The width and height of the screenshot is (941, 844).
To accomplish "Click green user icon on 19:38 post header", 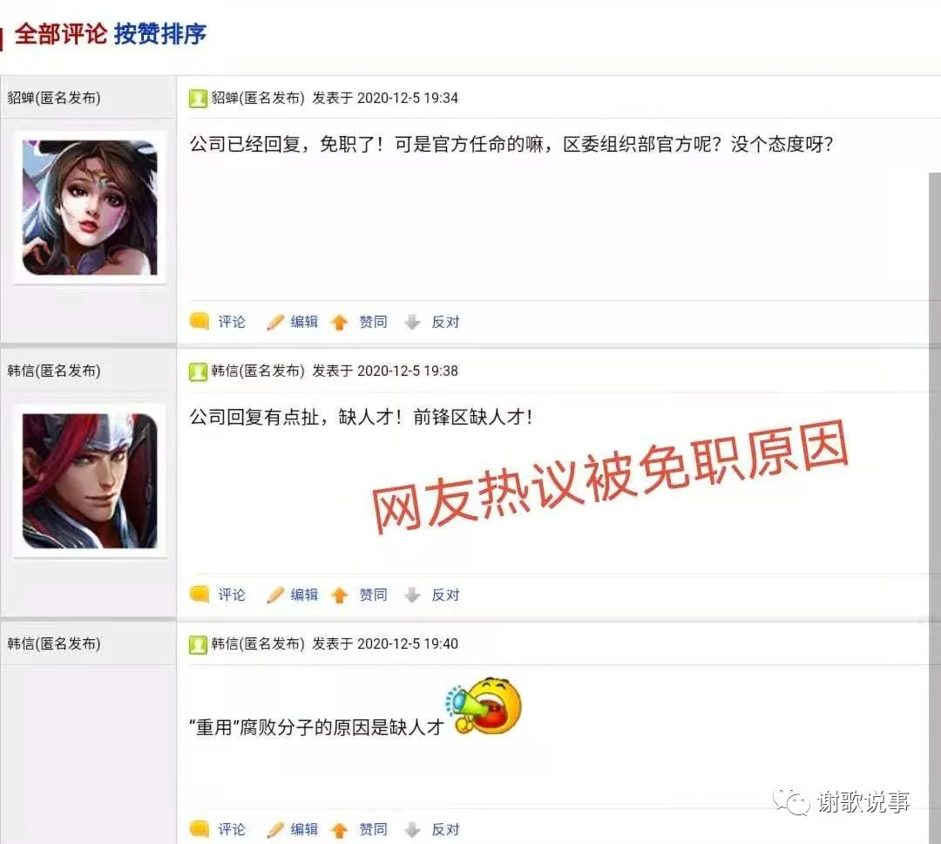I will (x=198, y=371).
